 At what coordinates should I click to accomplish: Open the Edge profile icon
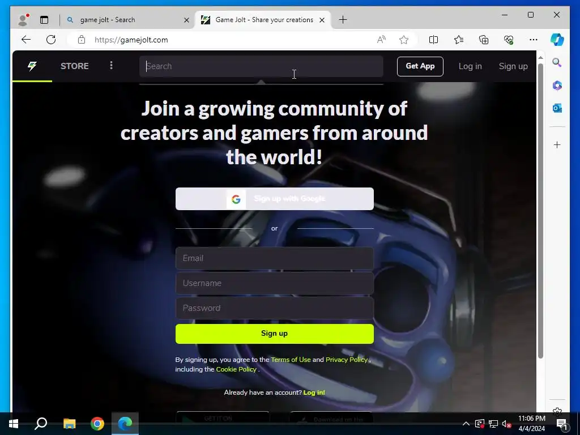[23, 20]
